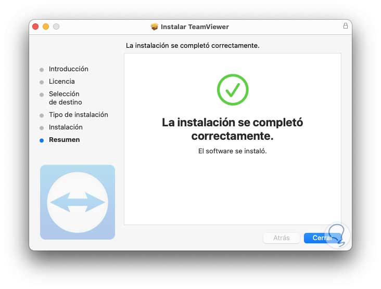Select the Tipo de instalación step
Screen dimensions: 381x289
click(79, 114)
